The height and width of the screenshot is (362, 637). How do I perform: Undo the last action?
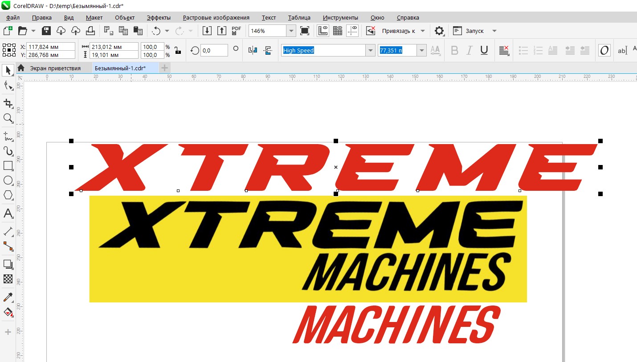coord(156,31)
